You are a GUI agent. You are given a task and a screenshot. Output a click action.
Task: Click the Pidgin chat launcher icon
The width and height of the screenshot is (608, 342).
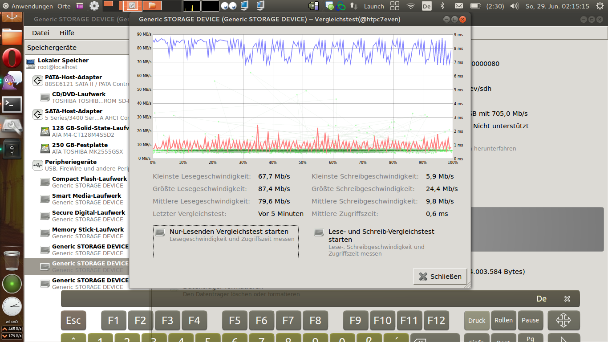(x=12, y=81)
